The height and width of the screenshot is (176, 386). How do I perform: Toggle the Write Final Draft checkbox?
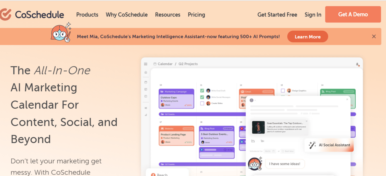pos(202,91)
